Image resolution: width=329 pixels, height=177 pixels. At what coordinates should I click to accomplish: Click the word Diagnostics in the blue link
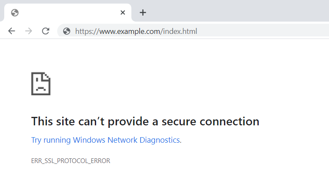pos(160,140)
